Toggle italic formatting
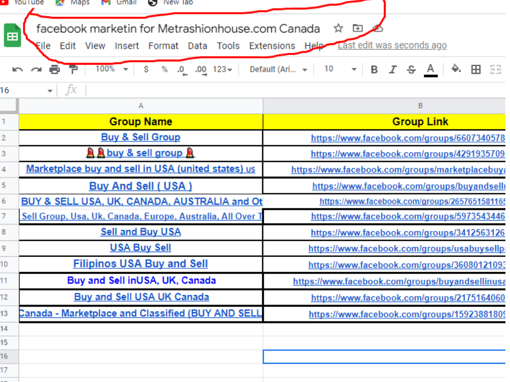Viewport: 510px width, 382px height. point(393,69)
